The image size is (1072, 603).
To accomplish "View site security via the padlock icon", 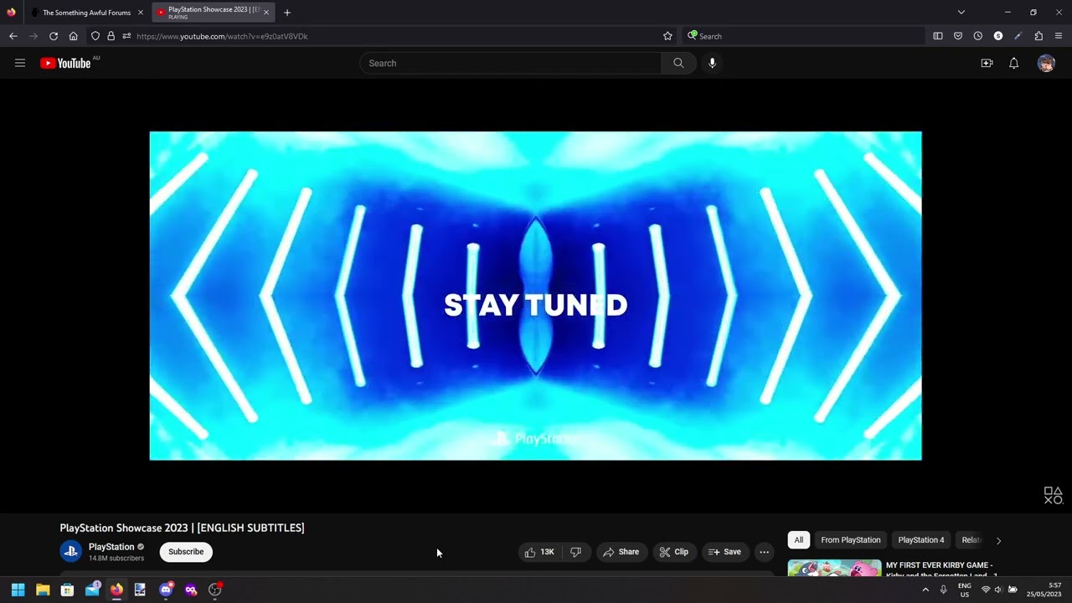I will [111, 36].
